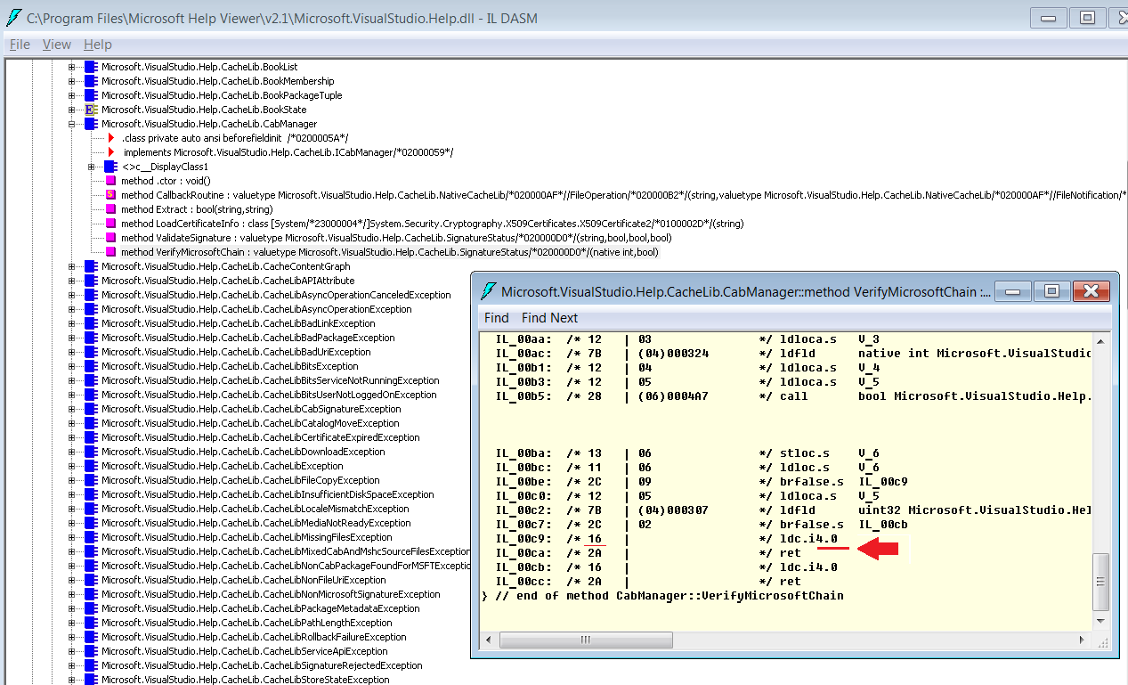Image resolution: width=1128 pixels, height=685 pixels.
Task: Close the VerifyMicrosoftChain method window
Action: point(1090,291)
